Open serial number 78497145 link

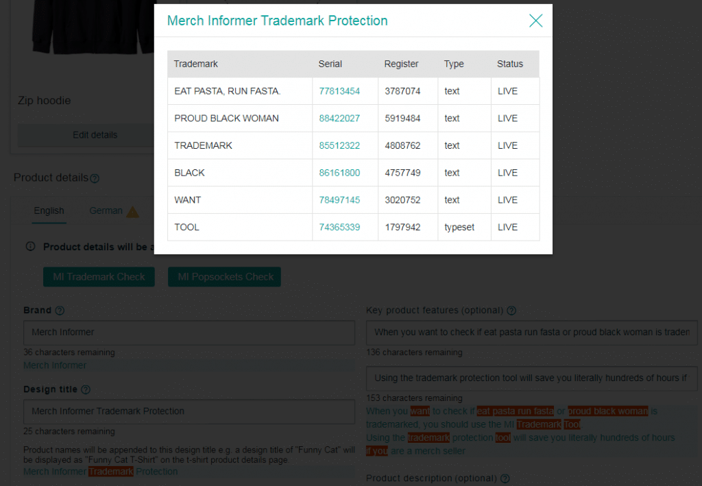click(x=339, y=200)
